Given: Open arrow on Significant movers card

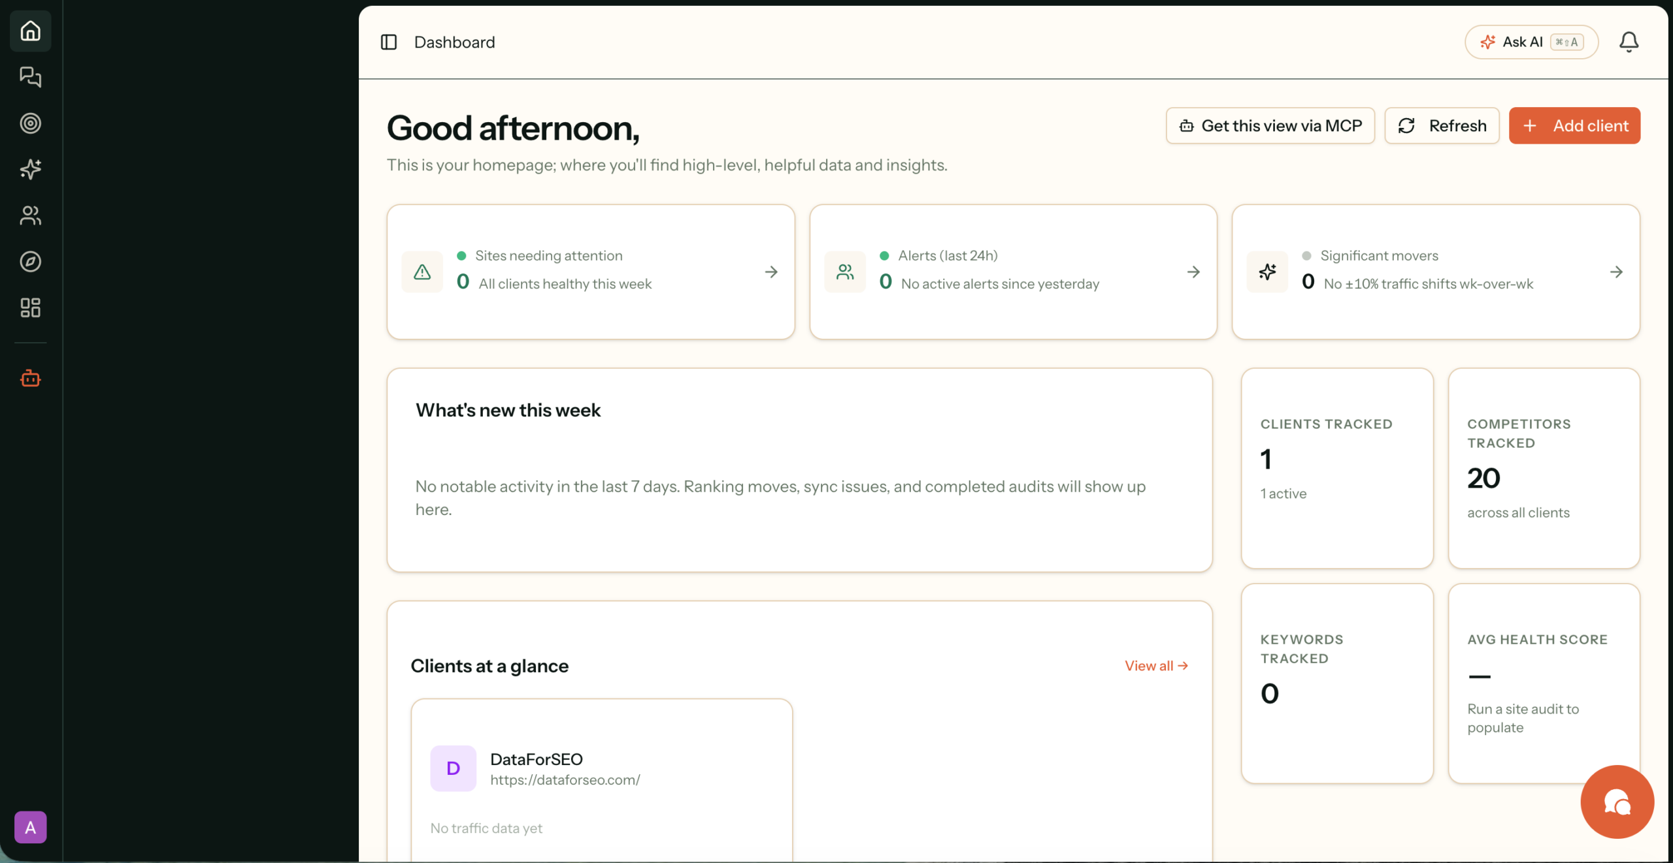Looking at the screenshot, I should tap(1616, 272).
